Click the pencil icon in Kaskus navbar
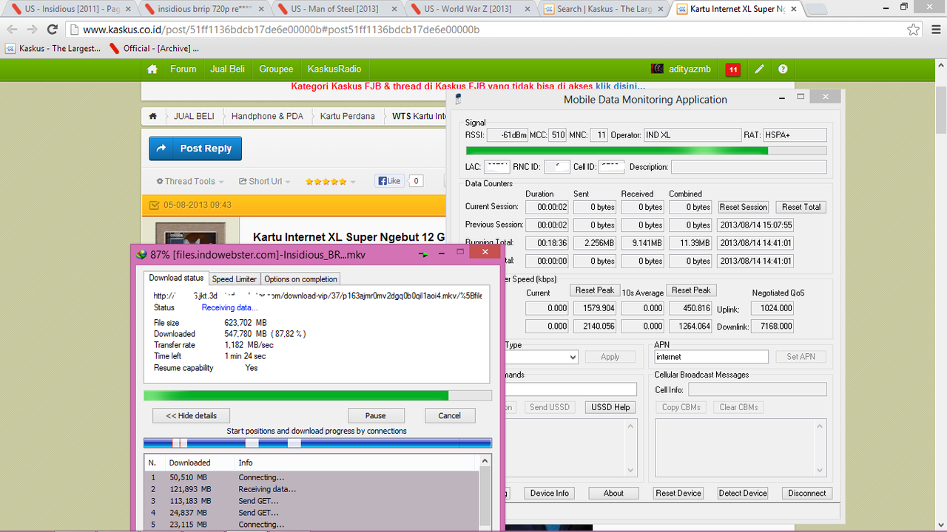The width and height of the screenshot is (947, 532). 759,69
